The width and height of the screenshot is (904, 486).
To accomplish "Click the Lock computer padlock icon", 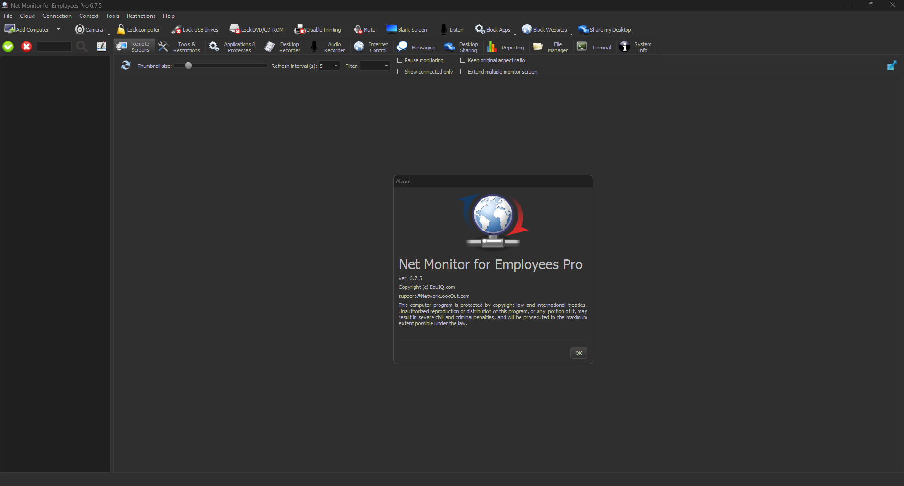I will tap(121, 29).
